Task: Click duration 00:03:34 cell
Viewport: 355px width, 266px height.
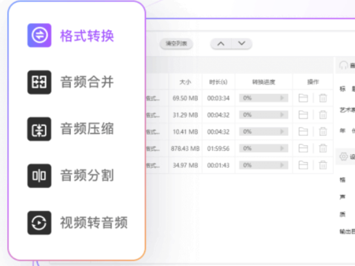Action: [x=218, y=98]
